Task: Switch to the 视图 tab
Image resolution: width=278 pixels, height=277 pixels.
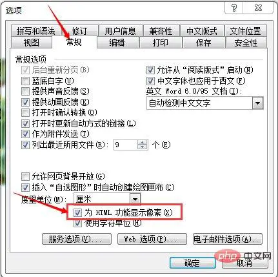Action: pyautogui.click(x=32, y=43)
